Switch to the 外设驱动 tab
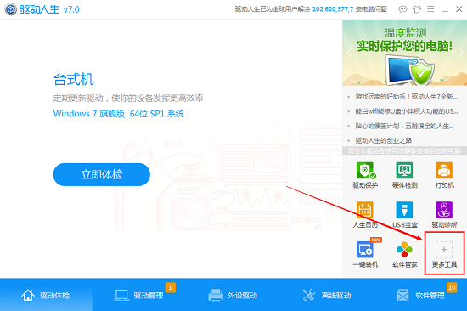The width and height of the screenshot is (467, 311). [x=233, y=295]
